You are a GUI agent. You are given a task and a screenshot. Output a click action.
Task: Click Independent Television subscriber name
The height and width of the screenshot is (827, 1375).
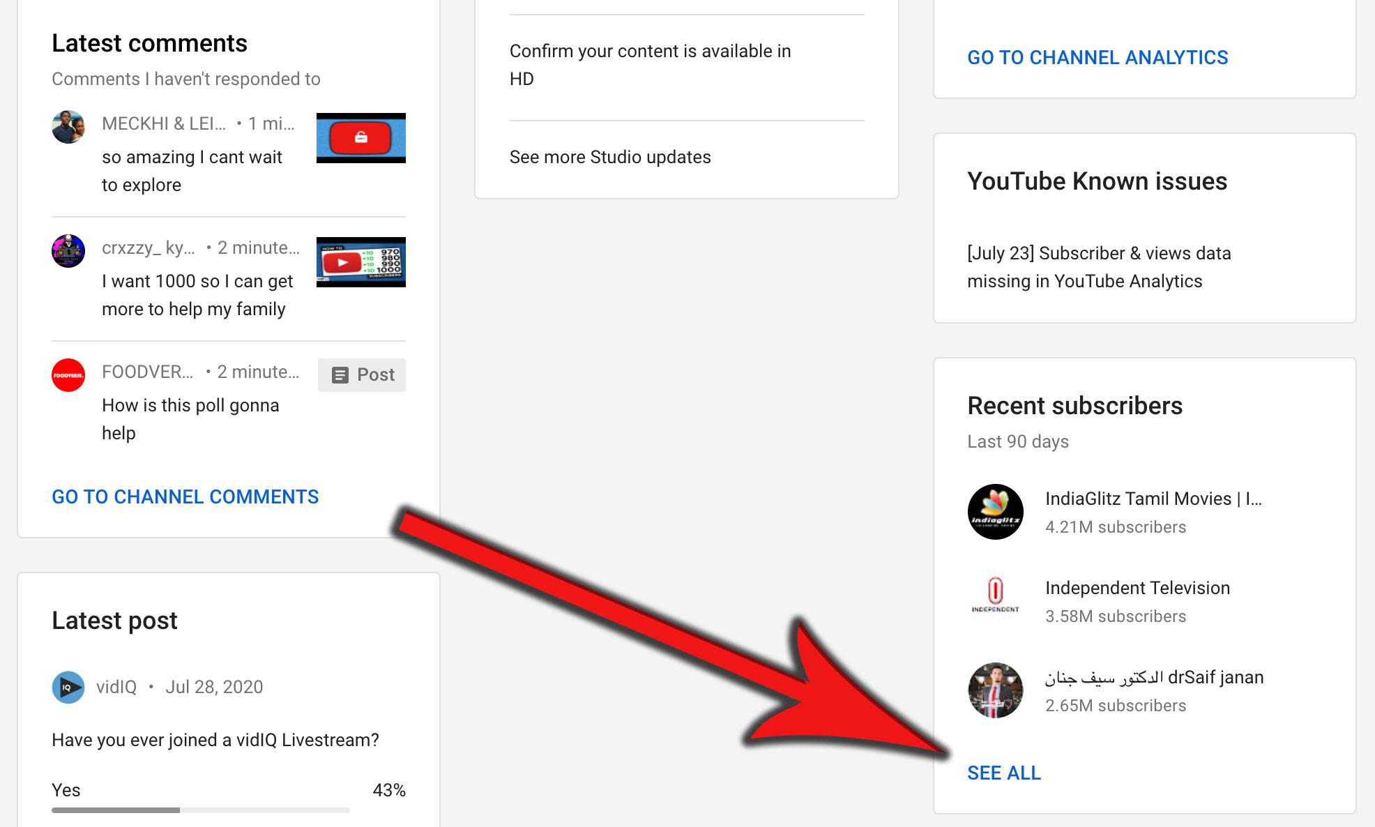pyautogui.click(x=1137, y=588)
